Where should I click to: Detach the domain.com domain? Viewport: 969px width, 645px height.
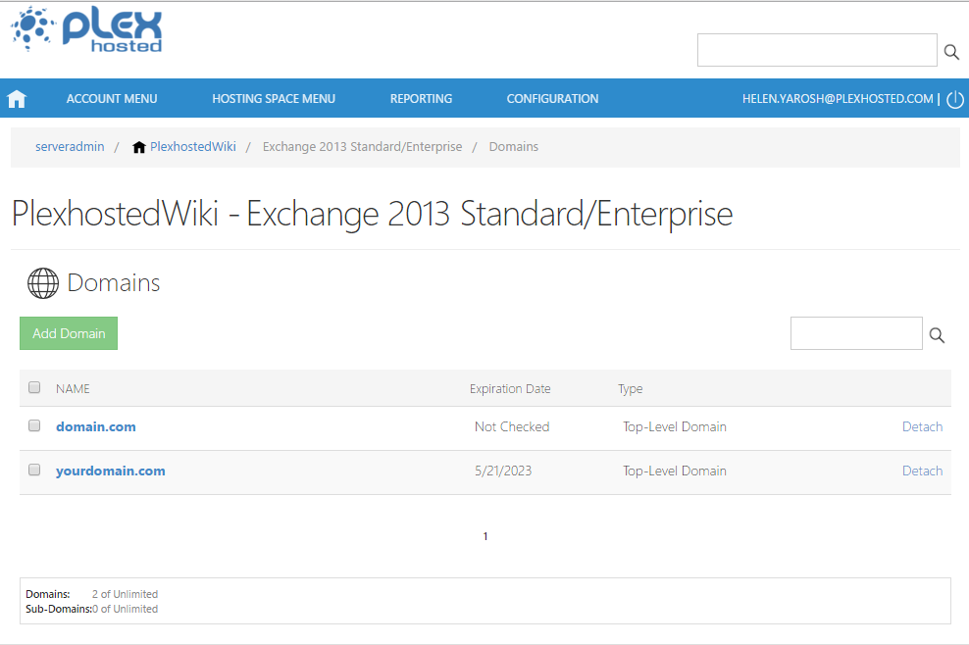coord(922,427)
